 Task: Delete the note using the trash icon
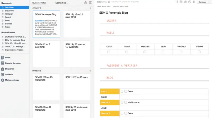194,2
